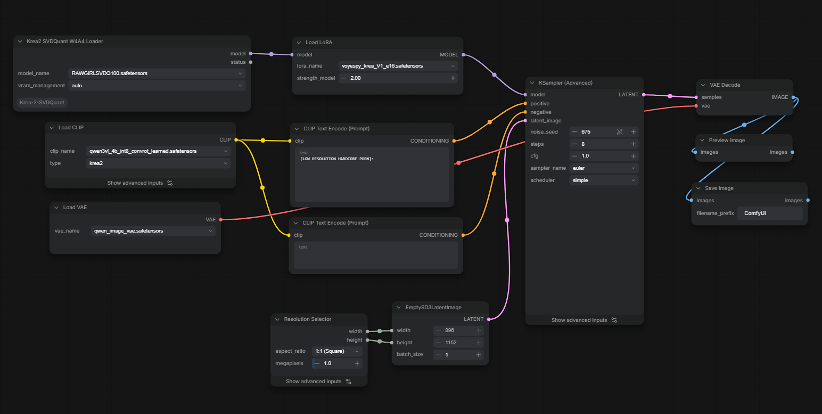Click the filename_prefix ComfyUI input field

tap(770, 213)
